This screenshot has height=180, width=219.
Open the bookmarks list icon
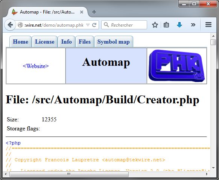tap(166, 25)
